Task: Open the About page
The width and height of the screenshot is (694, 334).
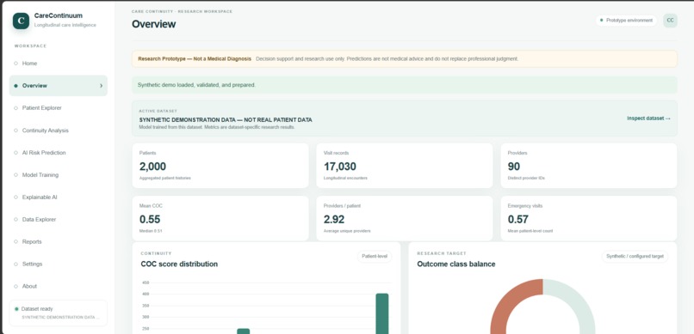Action: (59, 287)
